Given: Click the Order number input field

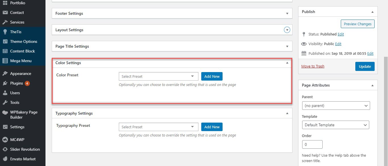Looking at the screenshot, I should (x=312, y=144).
